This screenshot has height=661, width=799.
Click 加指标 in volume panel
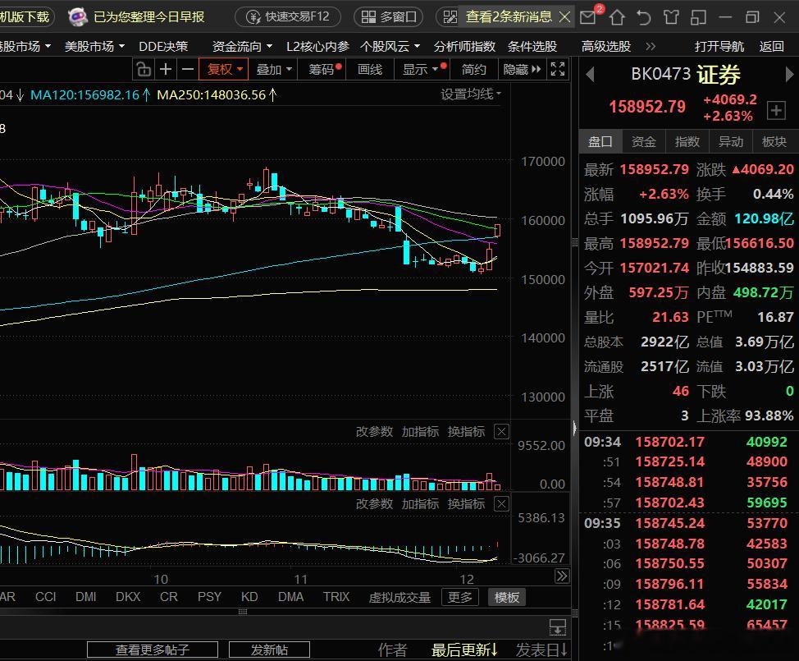tap(420, 431)
